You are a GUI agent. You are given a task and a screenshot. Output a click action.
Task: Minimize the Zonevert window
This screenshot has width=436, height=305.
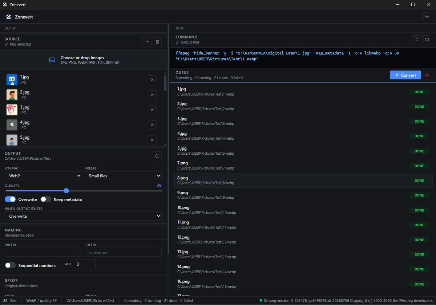click(397, 4)
